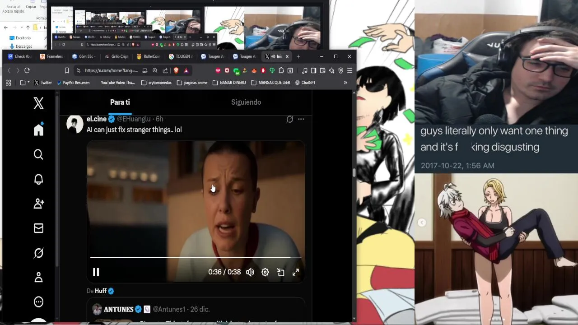This screenshot has width=578, height=325.
Task: Toggle the browser sidebar panel
Action: click(x=313, y=70)
